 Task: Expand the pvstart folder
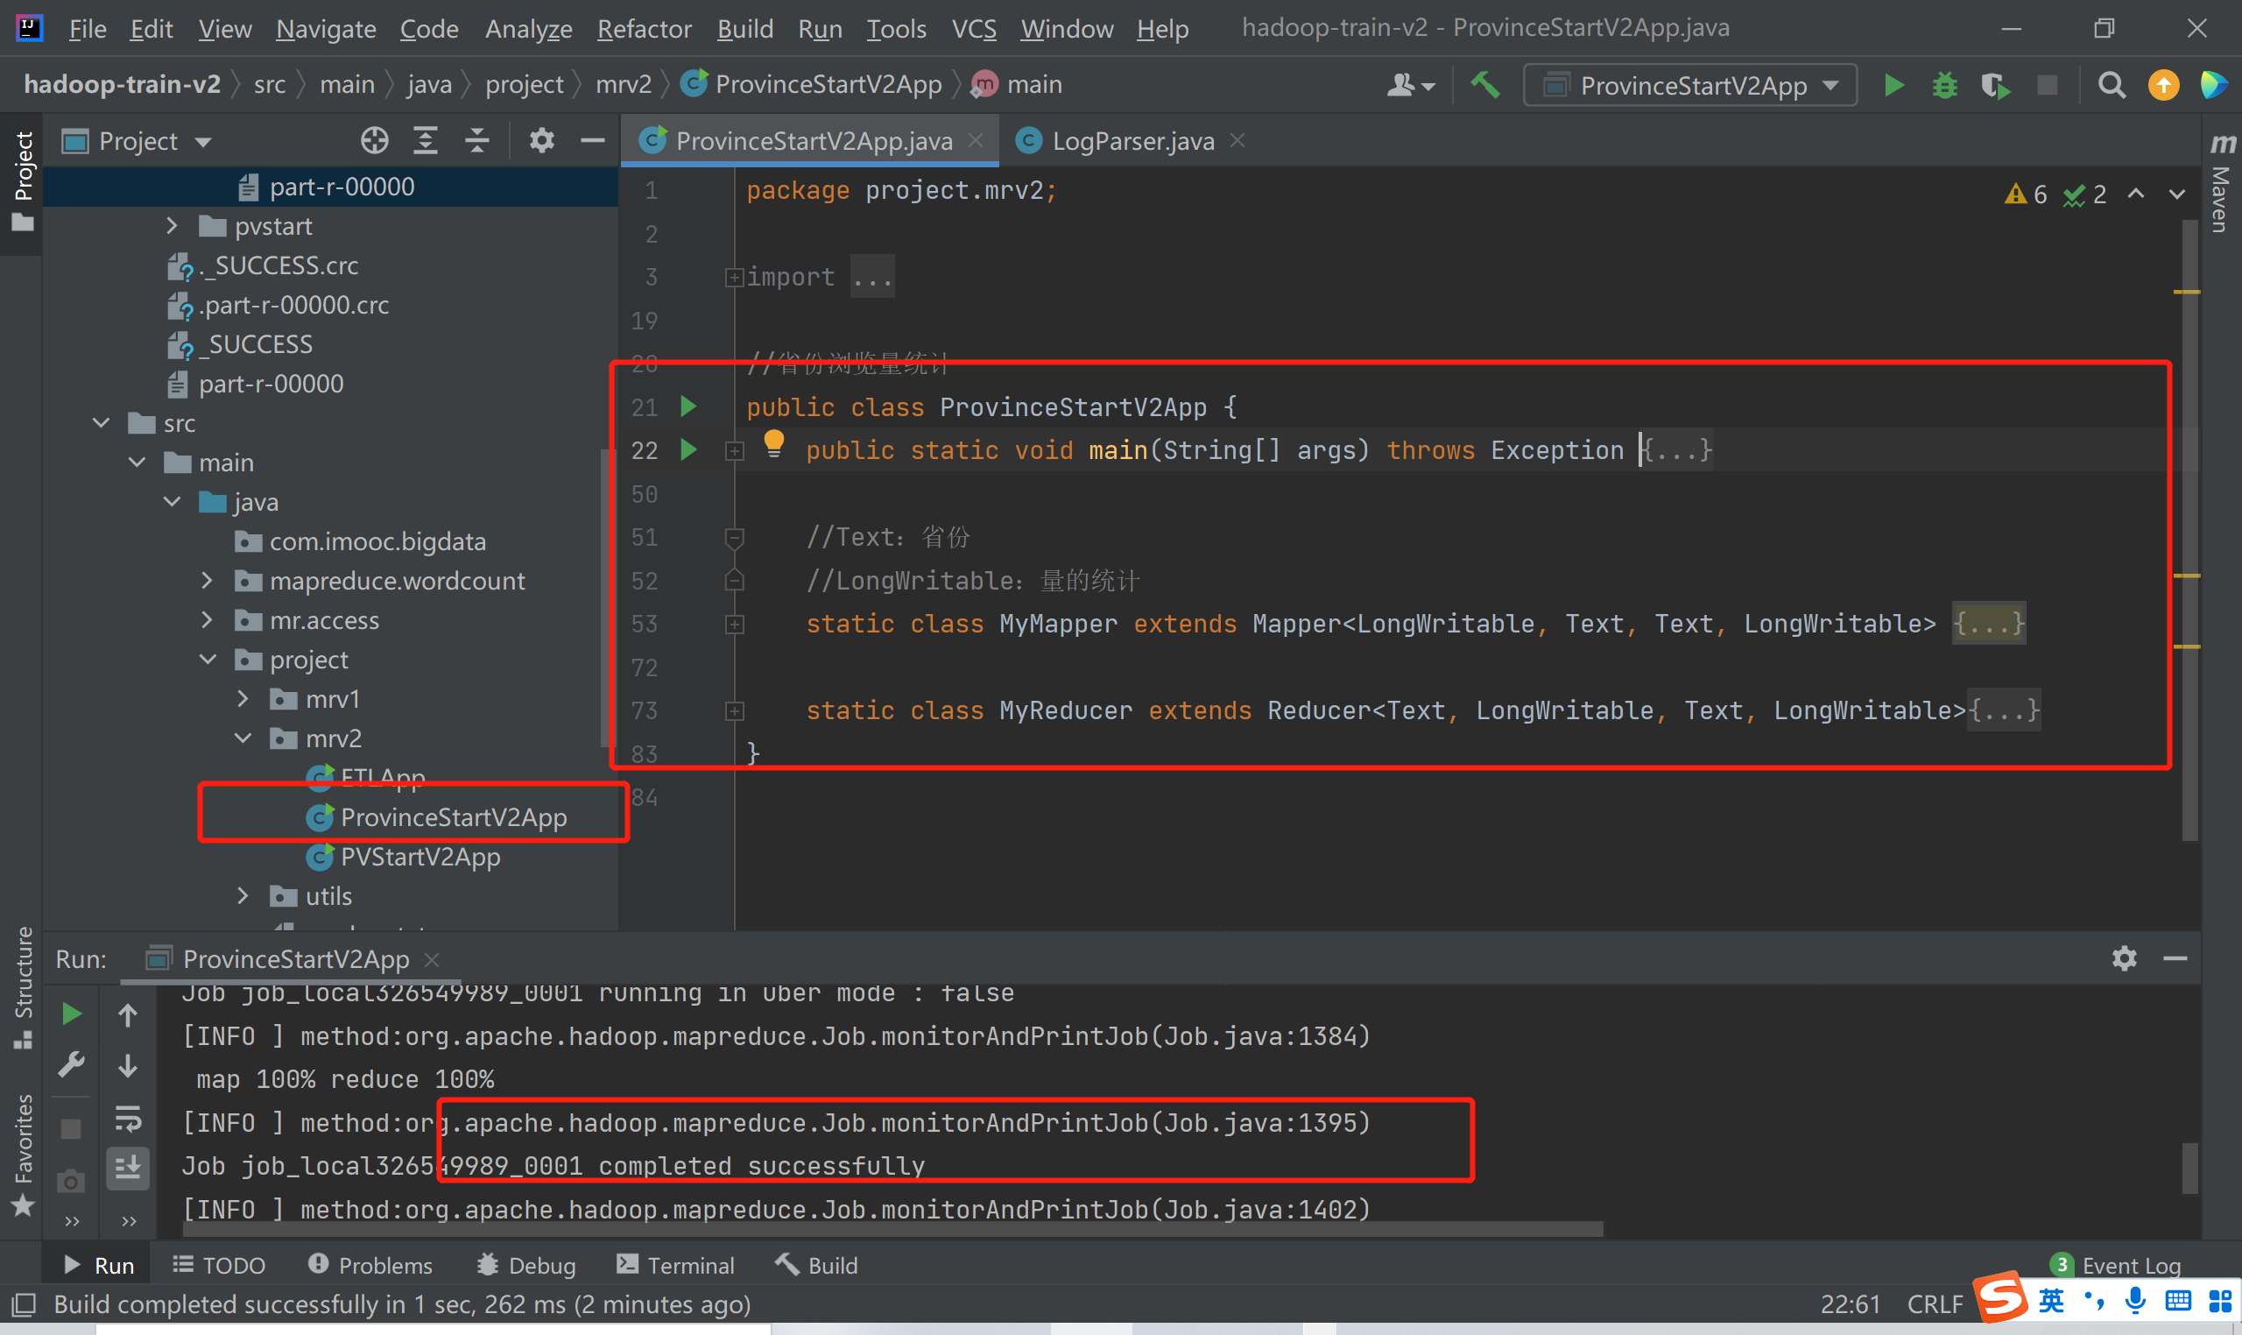click(x=172, y=226)
